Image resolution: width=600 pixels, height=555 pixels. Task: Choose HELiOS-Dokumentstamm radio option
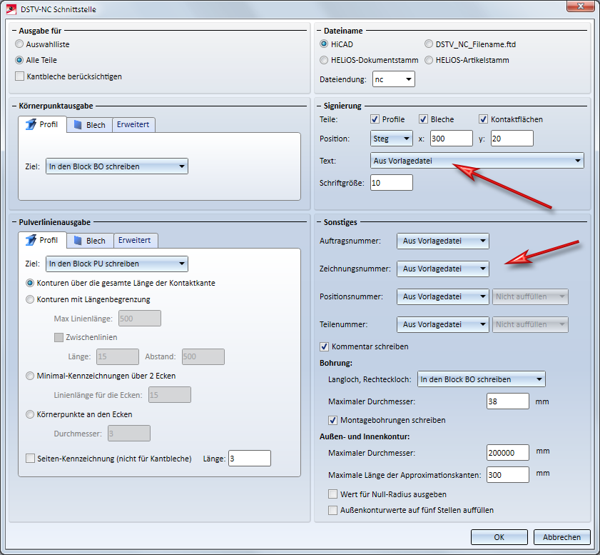tap(324, 60)
